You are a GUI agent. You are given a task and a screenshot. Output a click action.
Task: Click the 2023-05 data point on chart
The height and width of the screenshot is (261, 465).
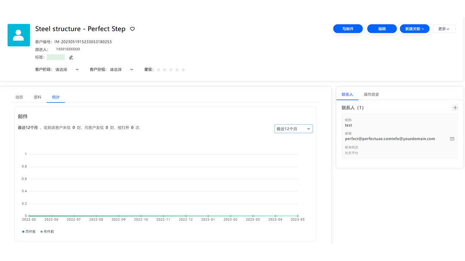pyautogui.click(x=298, y=216)
